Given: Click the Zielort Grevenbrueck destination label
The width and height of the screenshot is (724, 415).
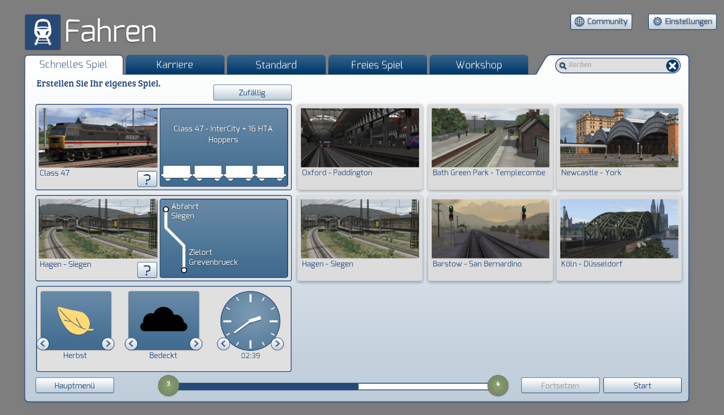Looking at the screenshot, I should 213,257.
